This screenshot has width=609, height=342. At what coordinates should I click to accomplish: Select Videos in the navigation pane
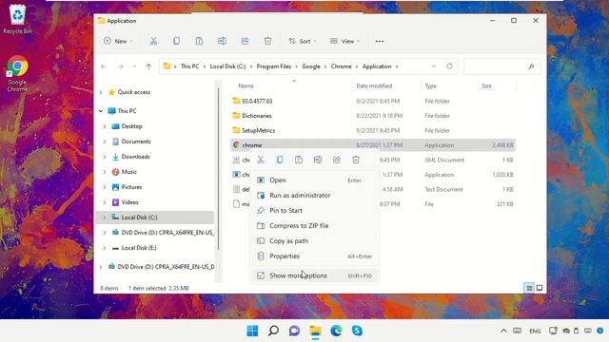click(129, 202)
